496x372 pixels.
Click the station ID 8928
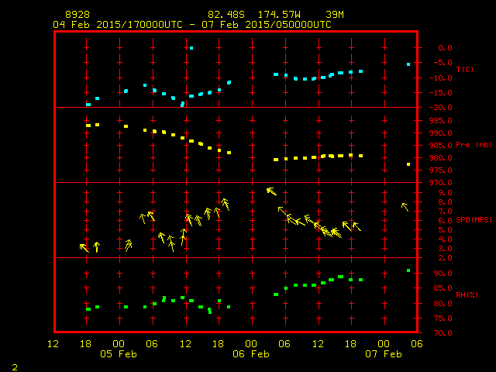point(77,15)
